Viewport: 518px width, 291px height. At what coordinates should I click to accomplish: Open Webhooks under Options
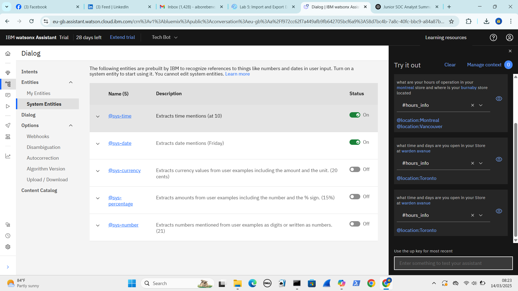pos(38,136)
